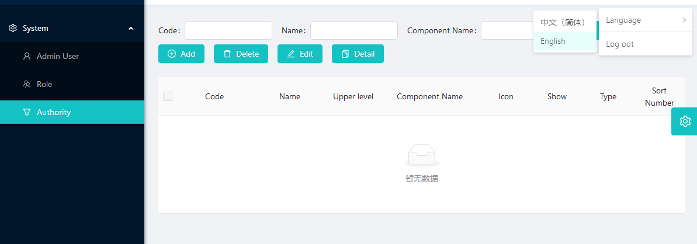Image resolution: width=697 pixels, height=244 pixels.
Task: Focus the Code search field
Action: (228, 30)
